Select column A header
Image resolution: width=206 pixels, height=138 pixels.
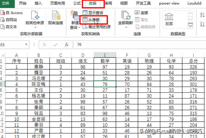tap(16, 55)
